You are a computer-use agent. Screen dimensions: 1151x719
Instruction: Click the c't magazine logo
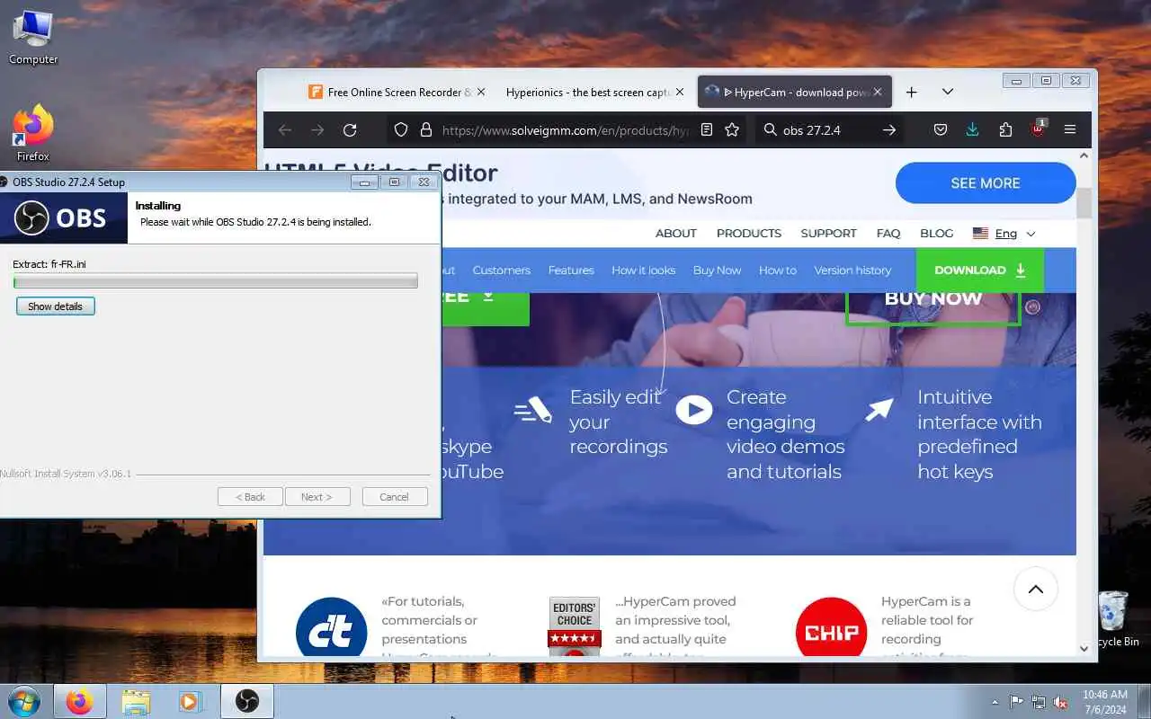click(x=331, y=627)
